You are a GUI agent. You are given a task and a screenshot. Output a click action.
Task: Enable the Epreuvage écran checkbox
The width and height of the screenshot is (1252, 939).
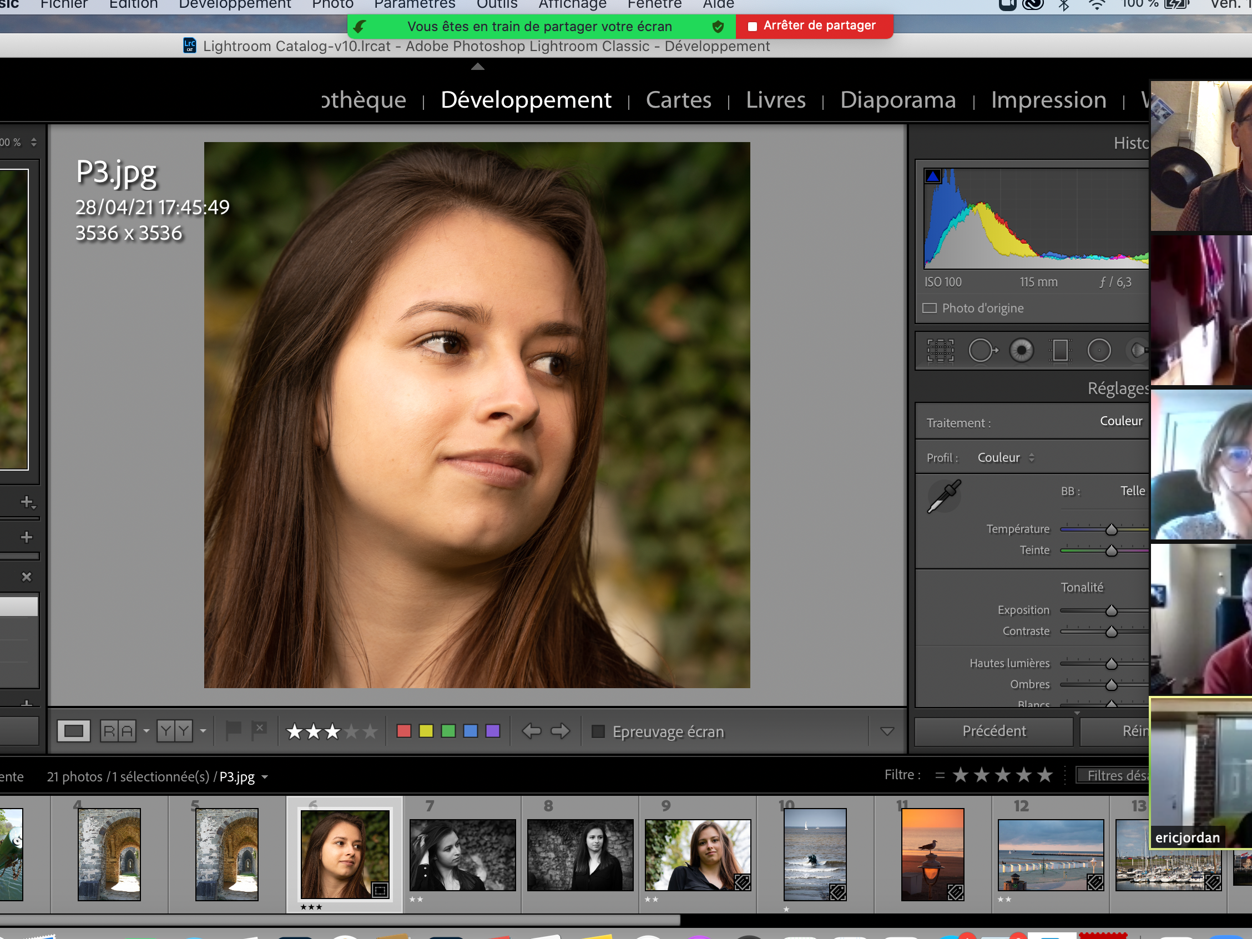coord(598,731)
